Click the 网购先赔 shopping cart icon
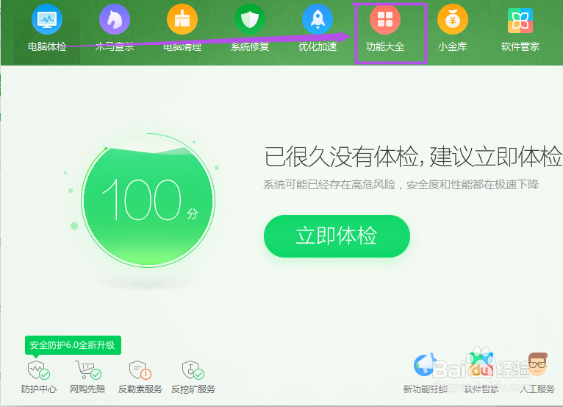The image size is (563, 407). coord(87,370)
